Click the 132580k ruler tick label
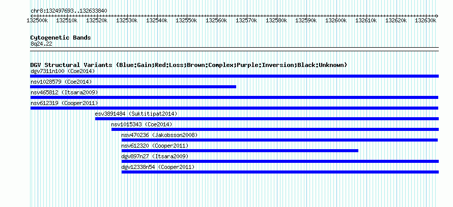The width and height of the screenshot is (453, 207). [x=276, y=20]
